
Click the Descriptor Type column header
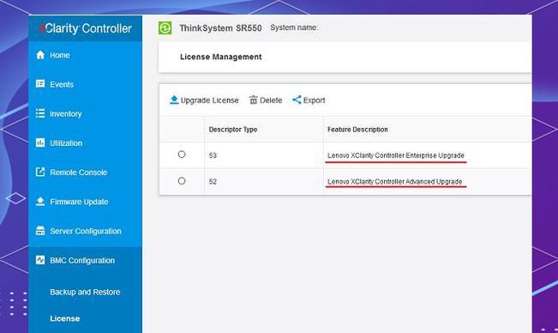tap(233, 130)
